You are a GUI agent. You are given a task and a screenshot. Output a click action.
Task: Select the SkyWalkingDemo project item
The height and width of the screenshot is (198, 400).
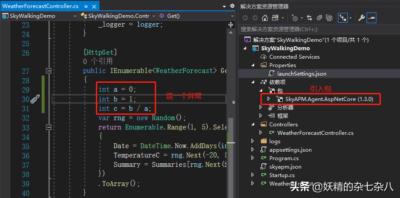285,48
